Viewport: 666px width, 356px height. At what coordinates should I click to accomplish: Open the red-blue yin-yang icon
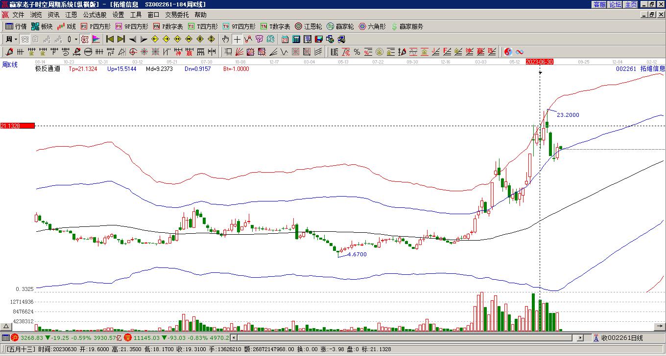point(508,52)
